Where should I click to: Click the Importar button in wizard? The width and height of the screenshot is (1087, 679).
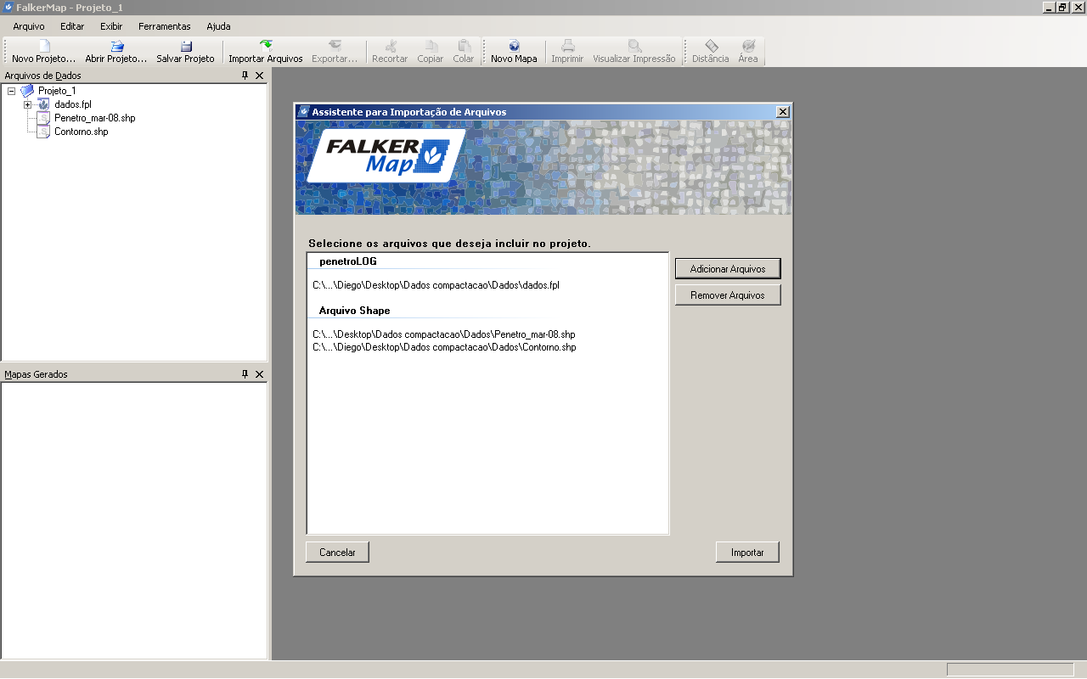747,553
